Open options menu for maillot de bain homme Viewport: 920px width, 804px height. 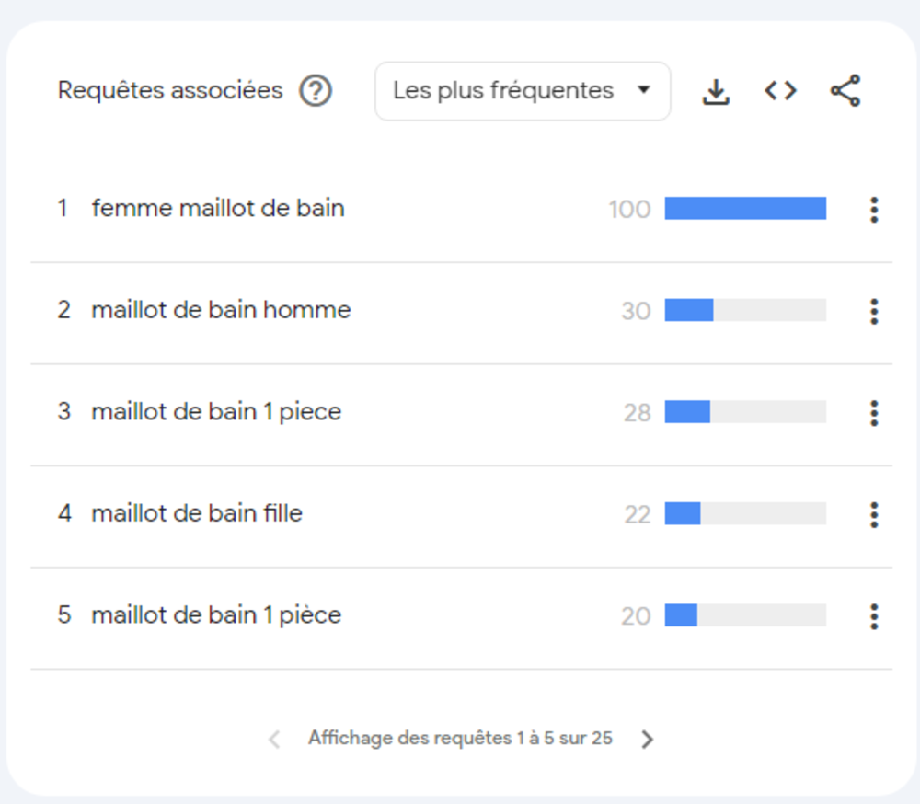click(x=874, y=311)
